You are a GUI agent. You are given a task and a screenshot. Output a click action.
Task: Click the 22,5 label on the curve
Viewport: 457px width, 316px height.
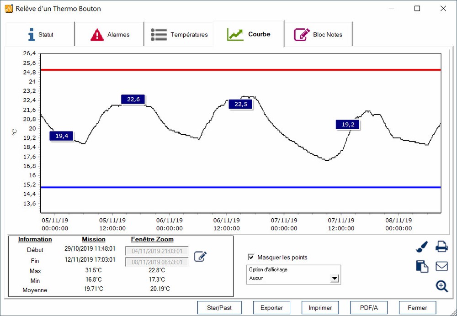point(240,104)
